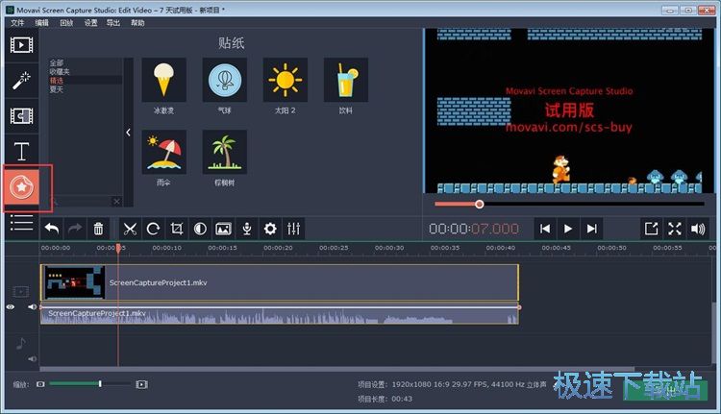Detach the preview window
Screen dimensions: 721x414
(x=651, y=229)
